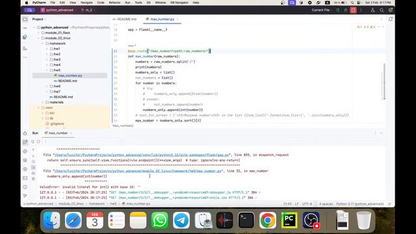
Task: Switch to the README.md editor tab
Action: (125, 19)
